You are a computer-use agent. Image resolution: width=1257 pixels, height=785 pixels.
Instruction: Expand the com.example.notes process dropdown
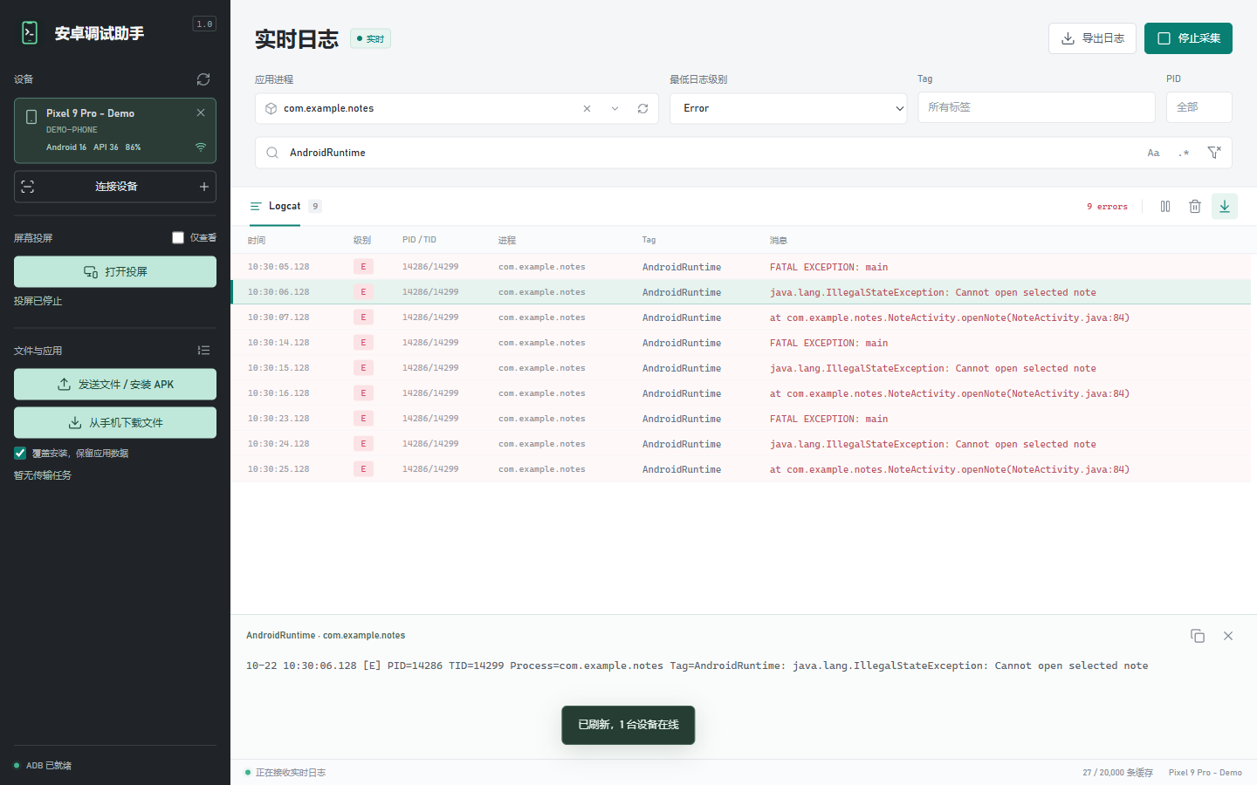pos(615,109)
